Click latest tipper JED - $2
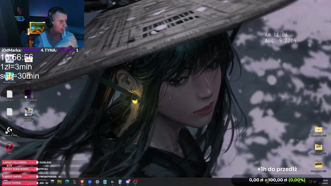 click(44, 183)
